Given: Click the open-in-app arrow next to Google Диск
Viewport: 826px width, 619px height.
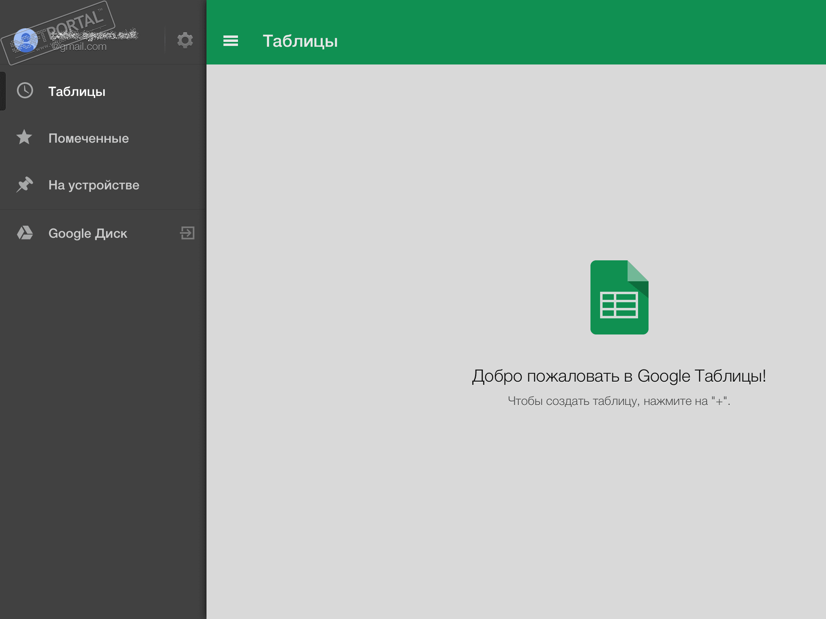Looking at the screenshot, I should click(187, 233).
